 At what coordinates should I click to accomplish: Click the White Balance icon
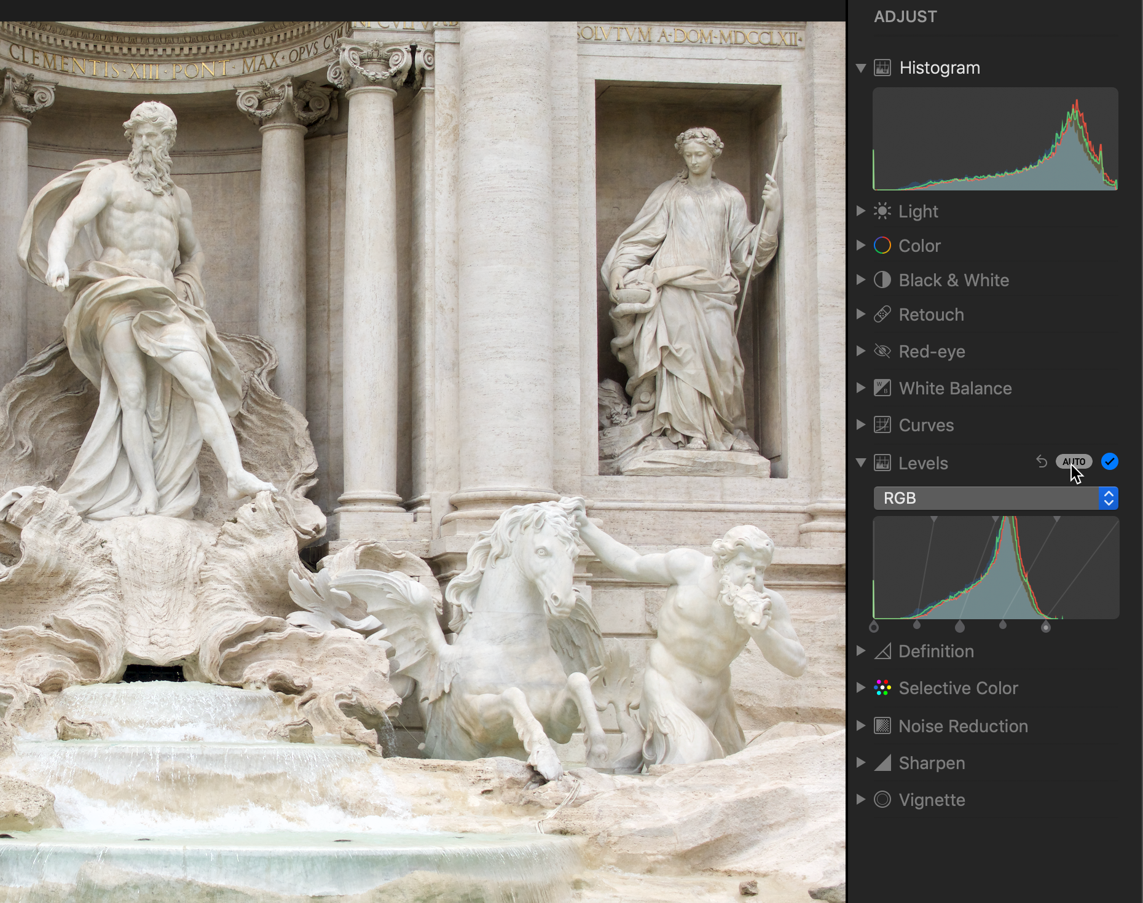pos(882,388)
